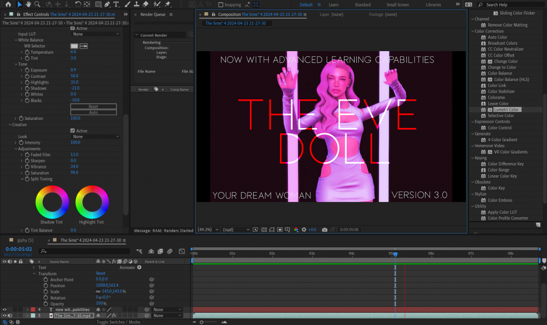Click the Animate button for text
547x325 pixels.
click(x=139, y=267)
